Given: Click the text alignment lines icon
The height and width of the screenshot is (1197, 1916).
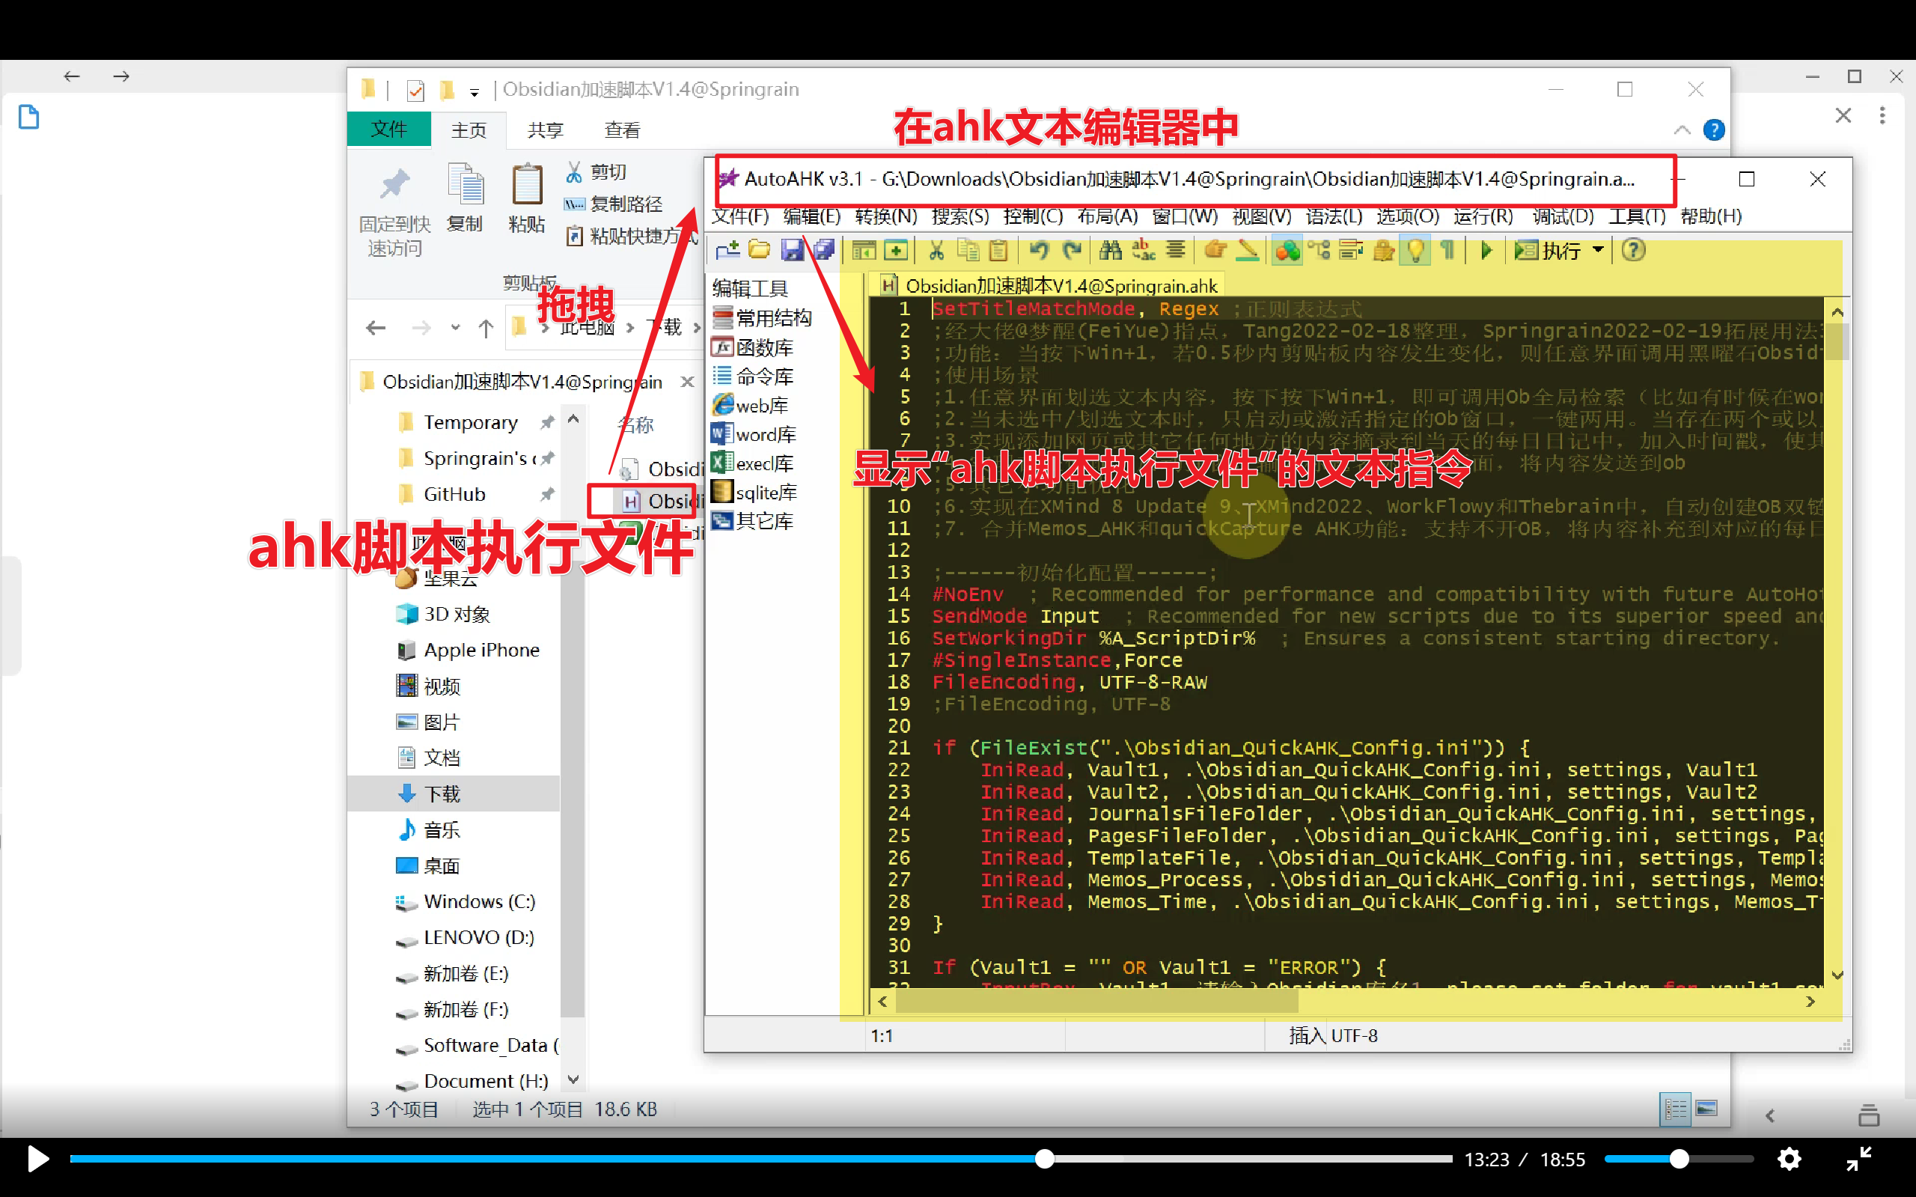Looking at the screenshot, I should coord(1175,251).
